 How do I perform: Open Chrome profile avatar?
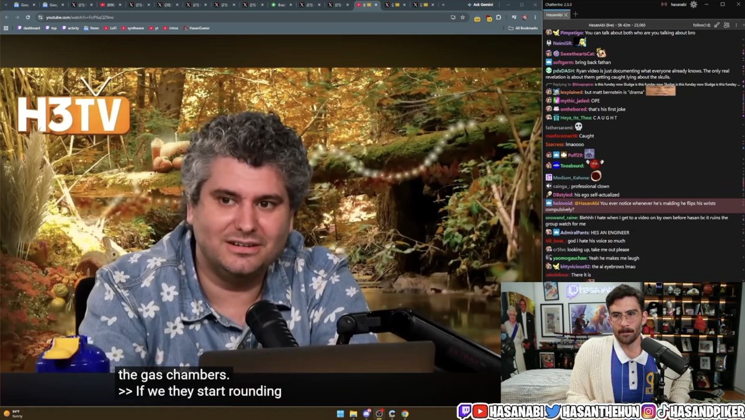coord(525,17)
